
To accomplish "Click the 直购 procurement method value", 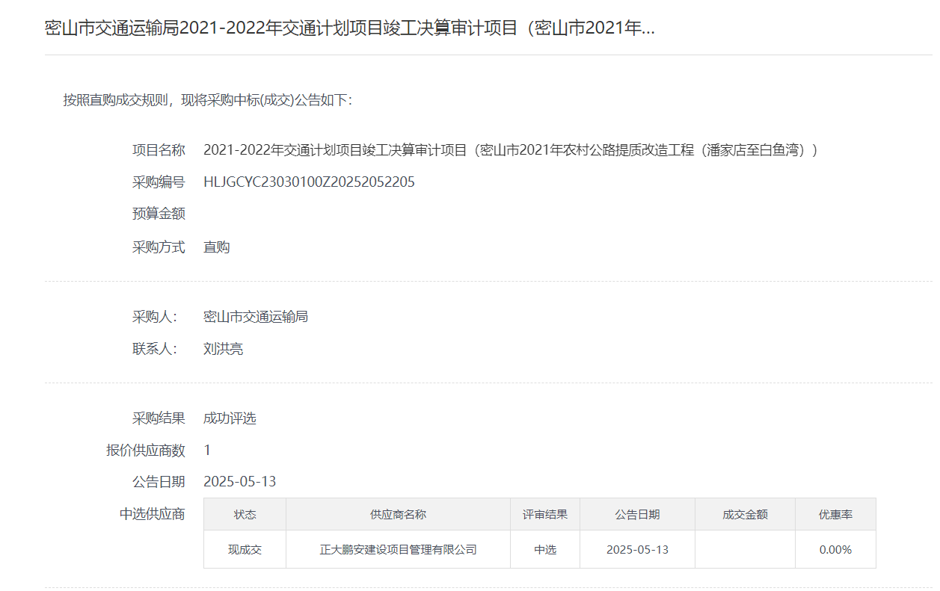I will click(x=217, y=247).
